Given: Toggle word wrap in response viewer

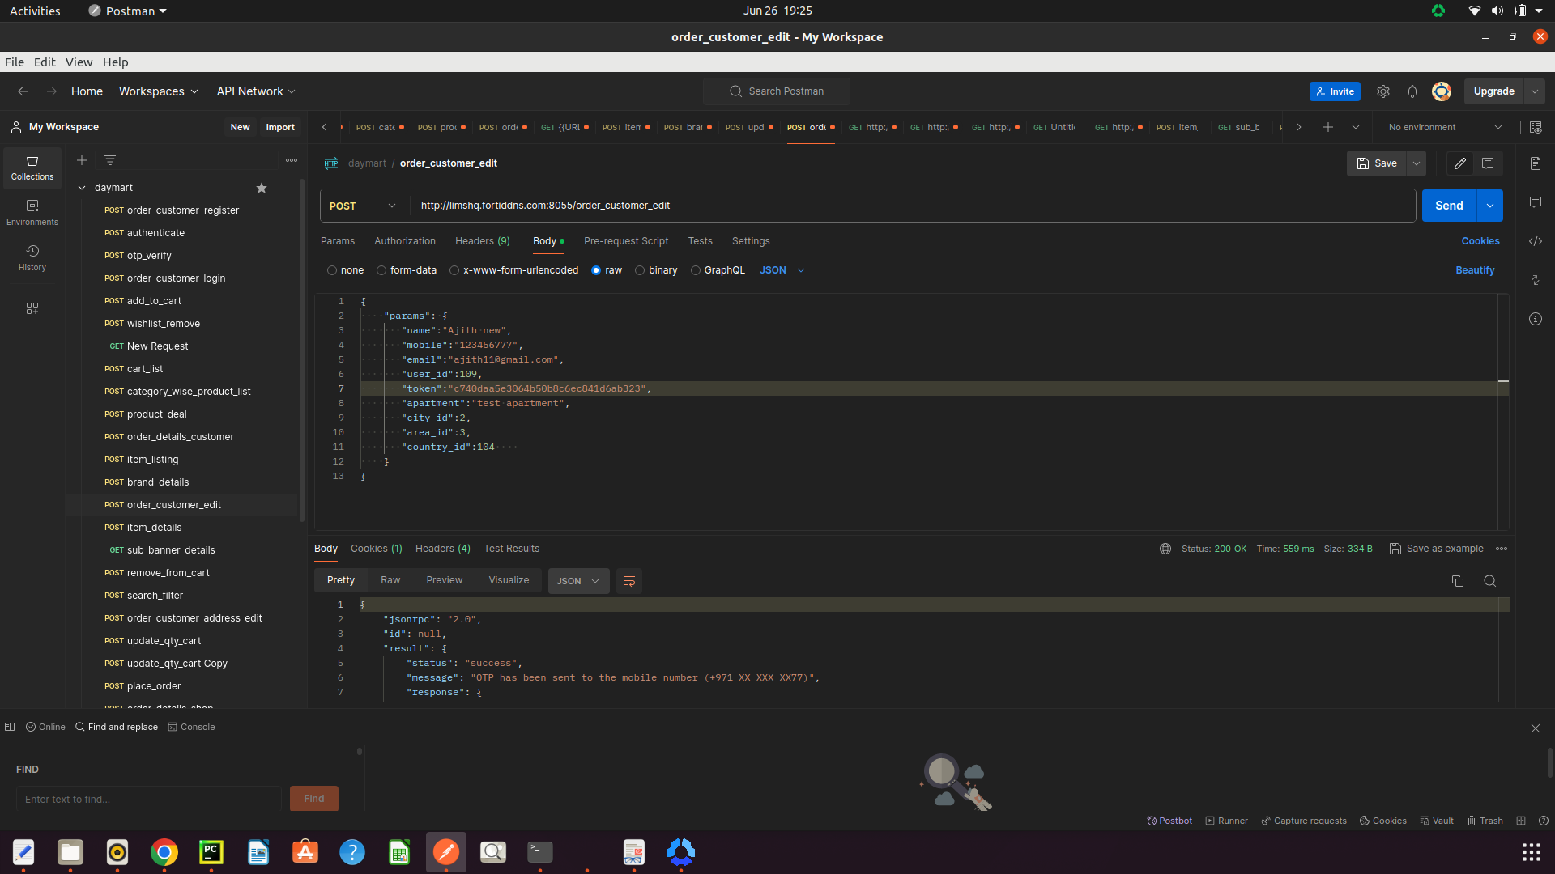Looking at the screenshot, I should tap(628, 581).
